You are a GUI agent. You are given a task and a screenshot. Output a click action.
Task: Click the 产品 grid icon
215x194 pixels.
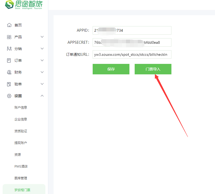tap(9, 37)
